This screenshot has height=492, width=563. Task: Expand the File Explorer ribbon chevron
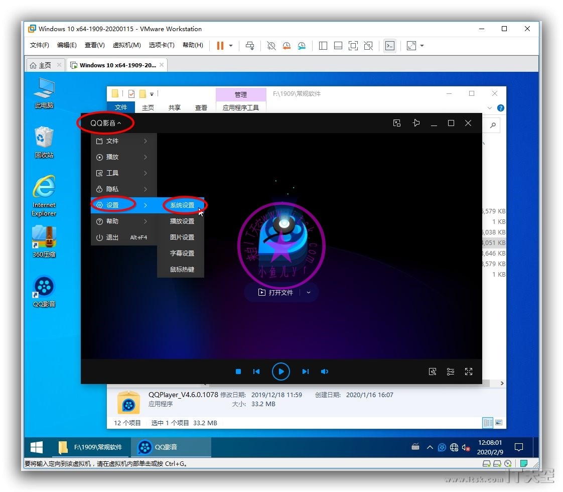click(x=489, y=108)
